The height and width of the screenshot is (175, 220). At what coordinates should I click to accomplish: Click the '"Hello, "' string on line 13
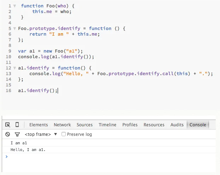coord(76,74)
